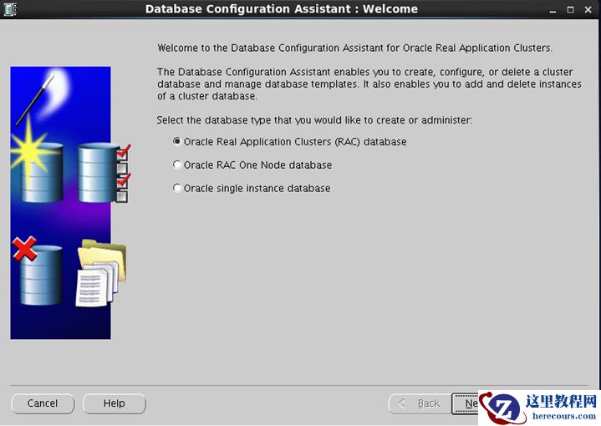Image resolution: width=601 pixels, height=426 pixels.
Task: Click the title 'Database Configuration Assistant : Welcome'
Action: tap(282, 9)
